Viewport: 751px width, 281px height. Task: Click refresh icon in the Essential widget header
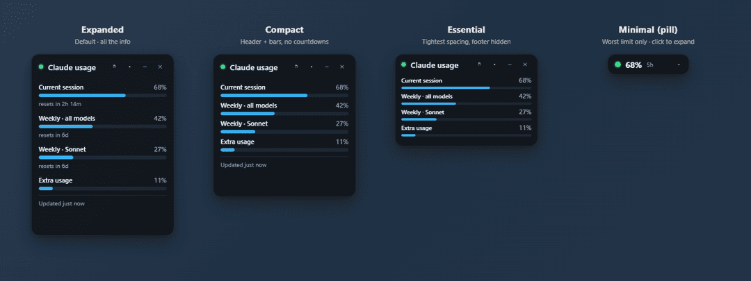[479, 65]
